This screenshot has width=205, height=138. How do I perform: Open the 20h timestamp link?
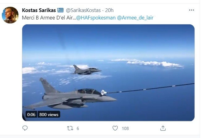click(110, 10)
